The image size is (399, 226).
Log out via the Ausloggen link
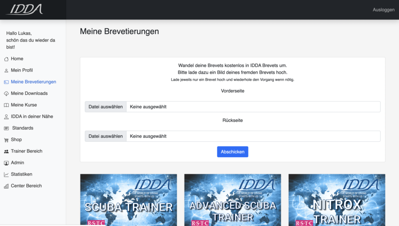(383, 10)
